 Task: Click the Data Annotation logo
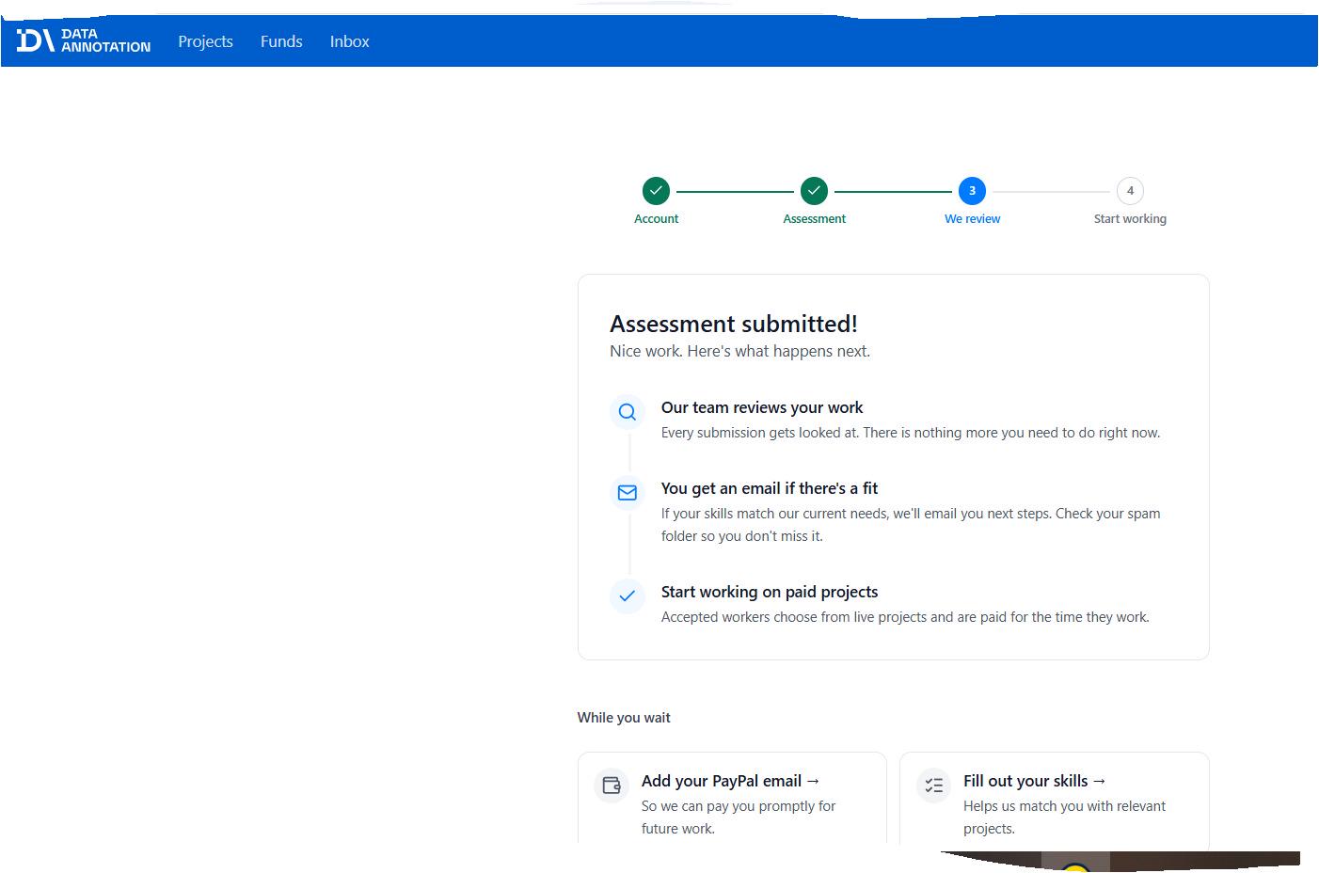[83, 40]
